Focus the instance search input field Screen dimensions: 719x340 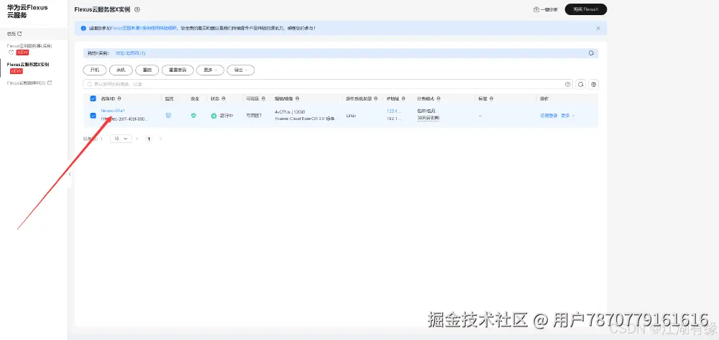pos(328,84)
